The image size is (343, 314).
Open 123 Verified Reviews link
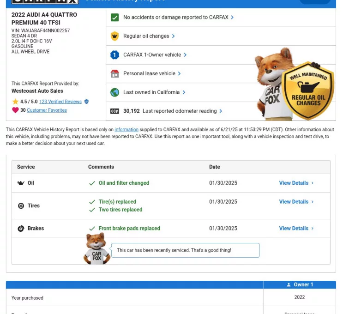click(60, 102)
